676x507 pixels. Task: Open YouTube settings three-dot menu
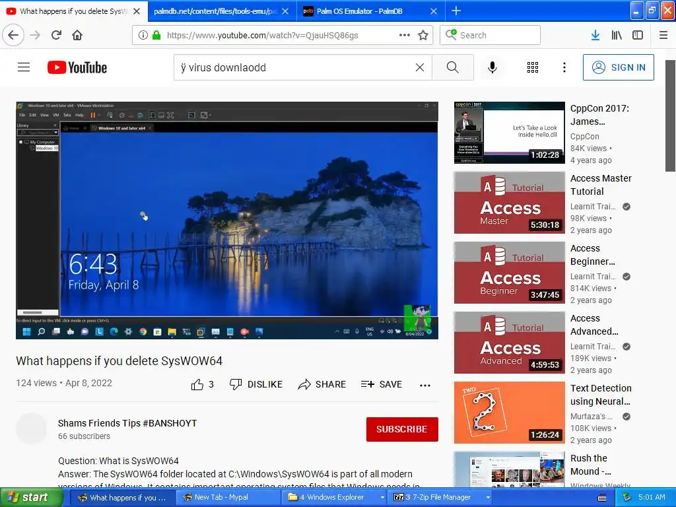(564, 67)
